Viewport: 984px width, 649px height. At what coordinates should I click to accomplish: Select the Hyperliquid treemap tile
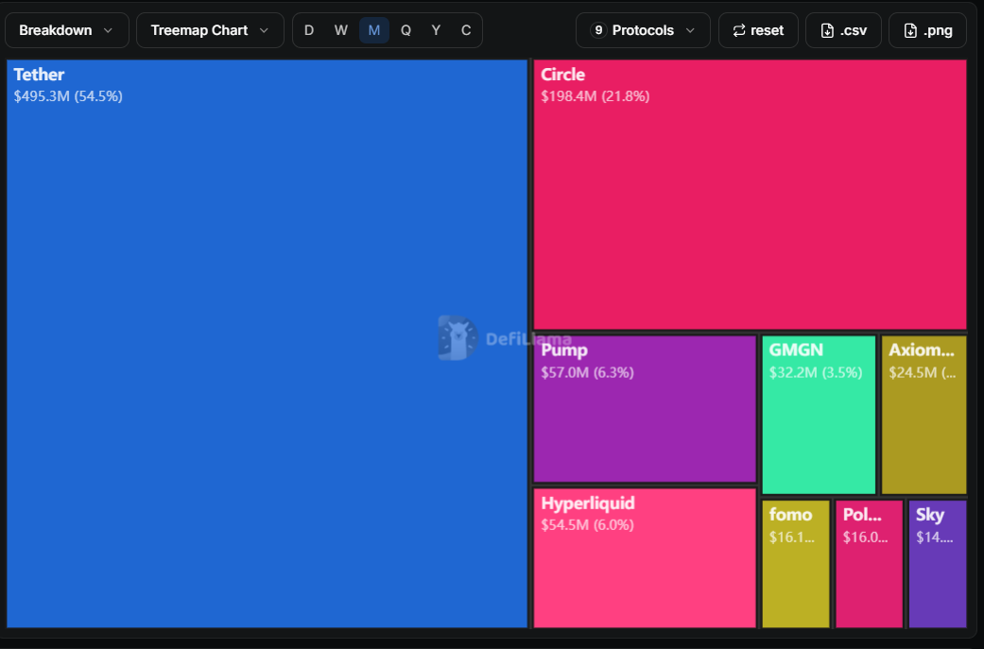[x=645, y=558]
